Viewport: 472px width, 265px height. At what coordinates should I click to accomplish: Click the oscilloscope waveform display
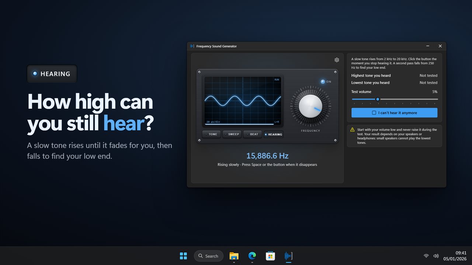coord(243,100)
